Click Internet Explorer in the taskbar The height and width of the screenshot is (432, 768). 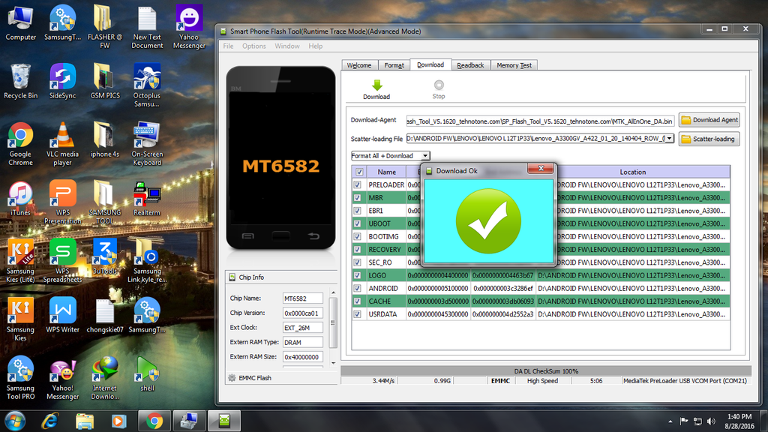pos(51,420)
